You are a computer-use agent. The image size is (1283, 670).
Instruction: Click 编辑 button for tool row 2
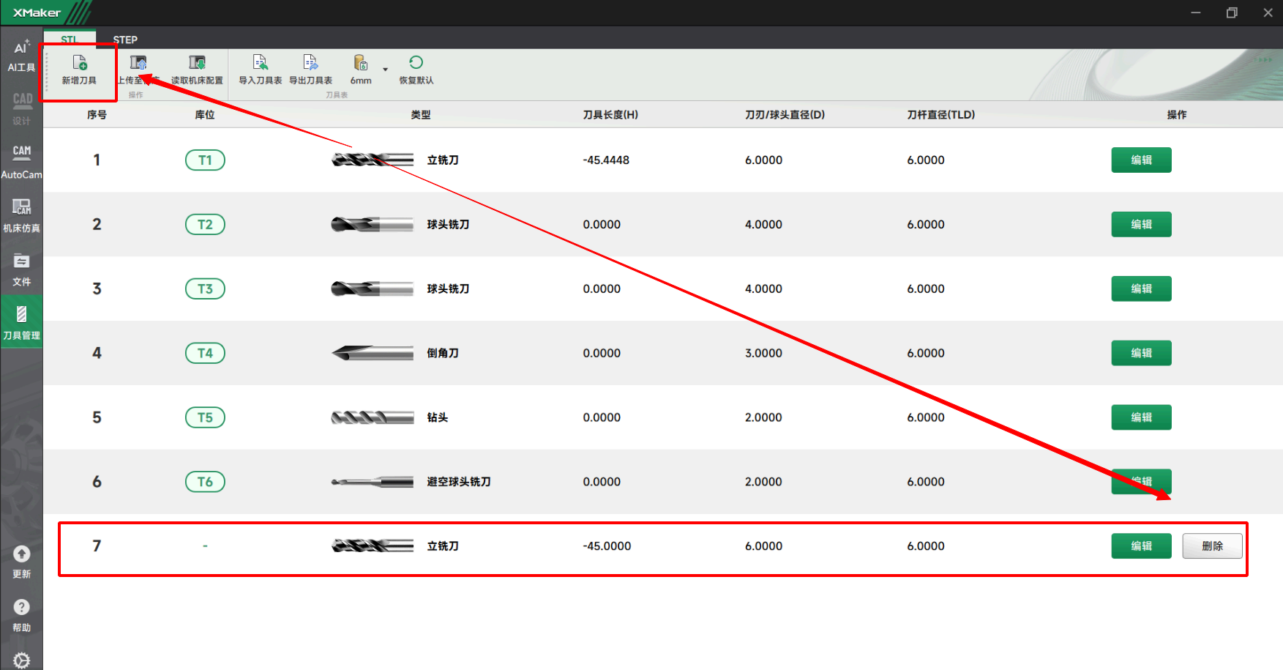tap(1141, 224)
